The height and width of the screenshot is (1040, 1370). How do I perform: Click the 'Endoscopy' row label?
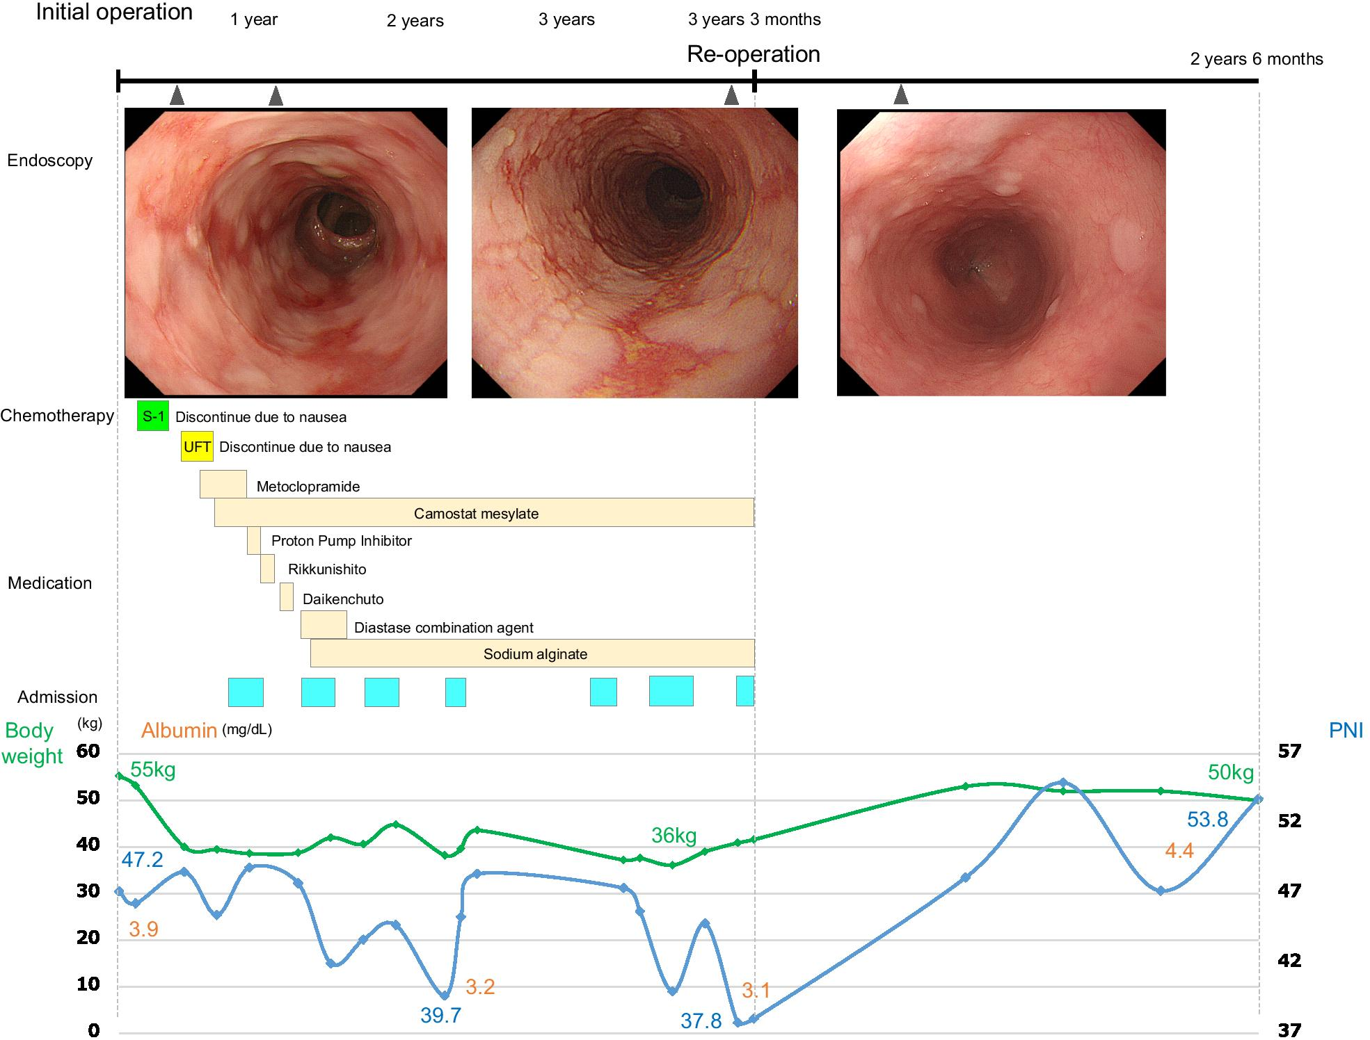coord(50,161)
